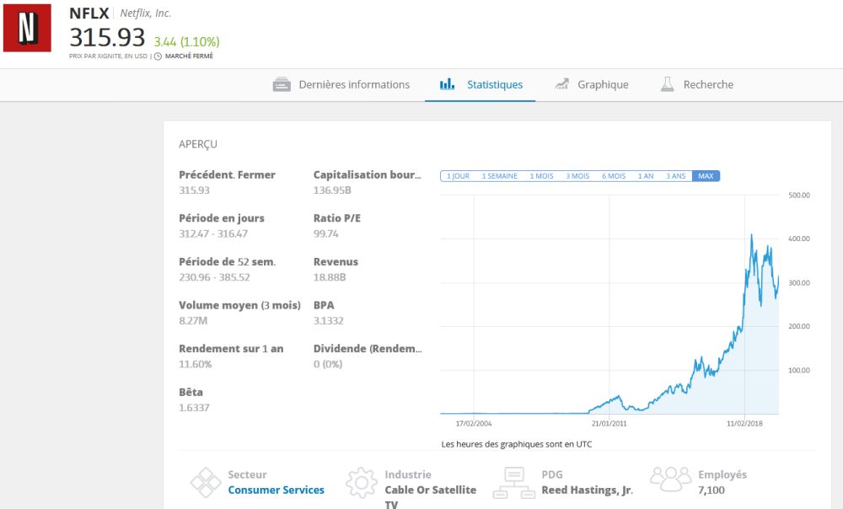Click the Ratio P/E value 99.74
This screenshot has height=509, width=843.
click(325, 233)
